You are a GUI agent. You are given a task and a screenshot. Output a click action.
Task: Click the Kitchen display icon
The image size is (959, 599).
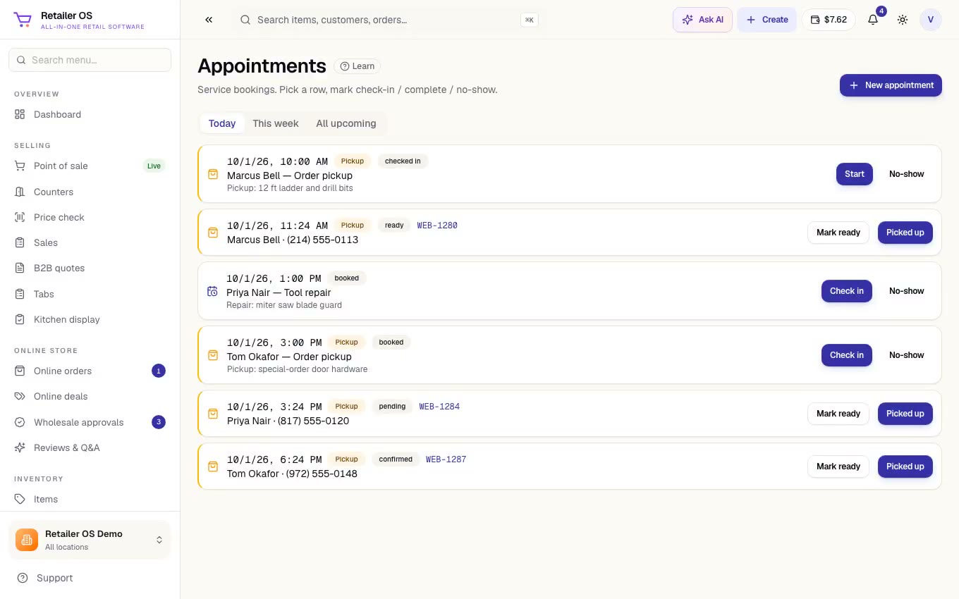20,319
